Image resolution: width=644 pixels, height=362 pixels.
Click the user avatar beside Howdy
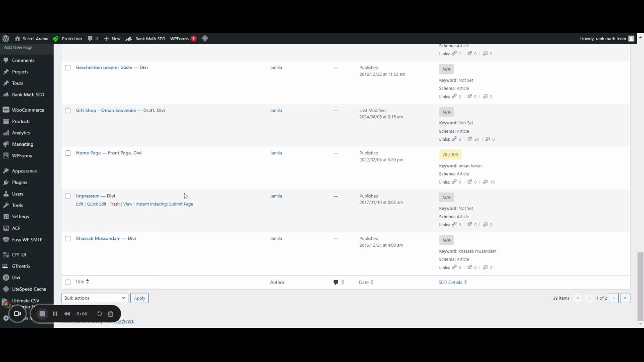(631, 39)
